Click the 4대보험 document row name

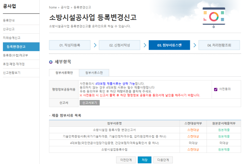click(x=114, y=143)
